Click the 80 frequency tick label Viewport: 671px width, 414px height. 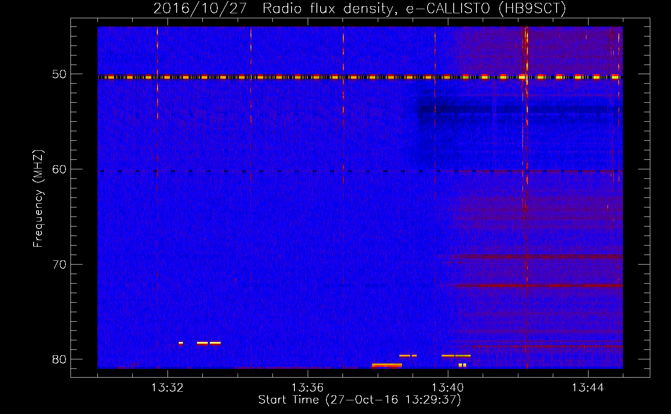pyautogui.click(x=59, y=359)
